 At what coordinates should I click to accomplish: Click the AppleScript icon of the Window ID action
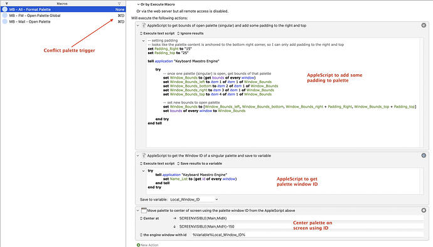click(x=144, y=156)
